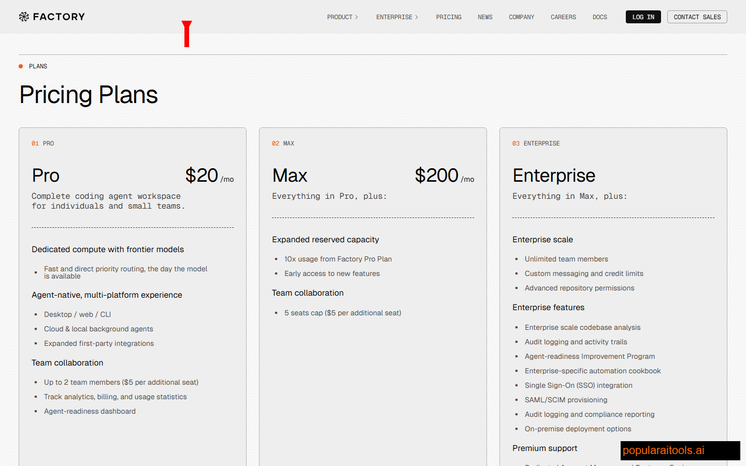Open the PRODUCT chevron arrow
This screenshot has height=466, width=746.
357,17
